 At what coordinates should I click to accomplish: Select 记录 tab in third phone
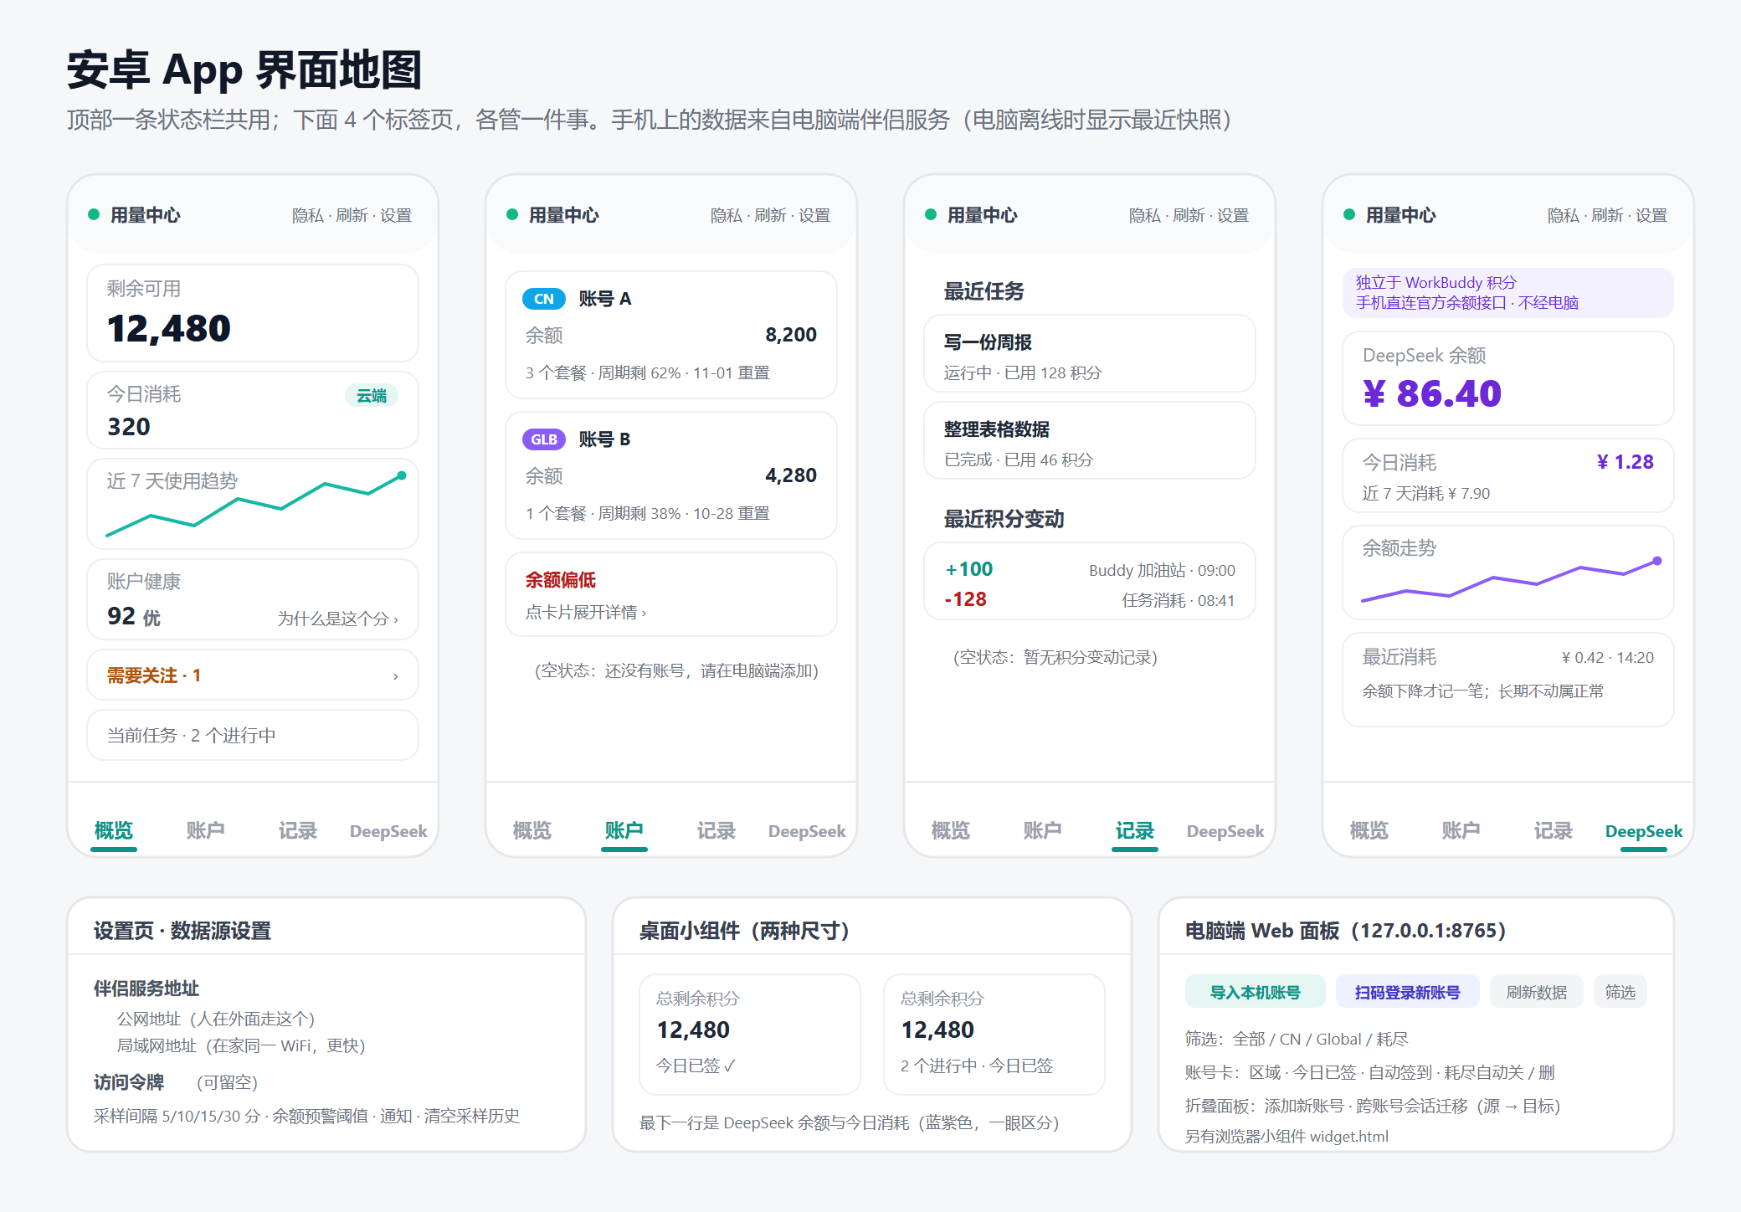click(x=1135, y=831)
